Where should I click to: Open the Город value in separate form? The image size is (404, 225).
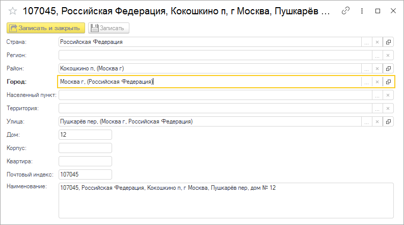[x=388, y=82]
